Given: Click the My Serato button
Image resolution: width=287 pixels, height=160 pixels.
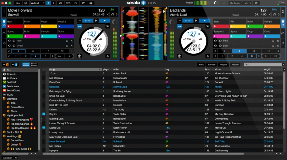Looking at the screenshot, I should point(235,3).
